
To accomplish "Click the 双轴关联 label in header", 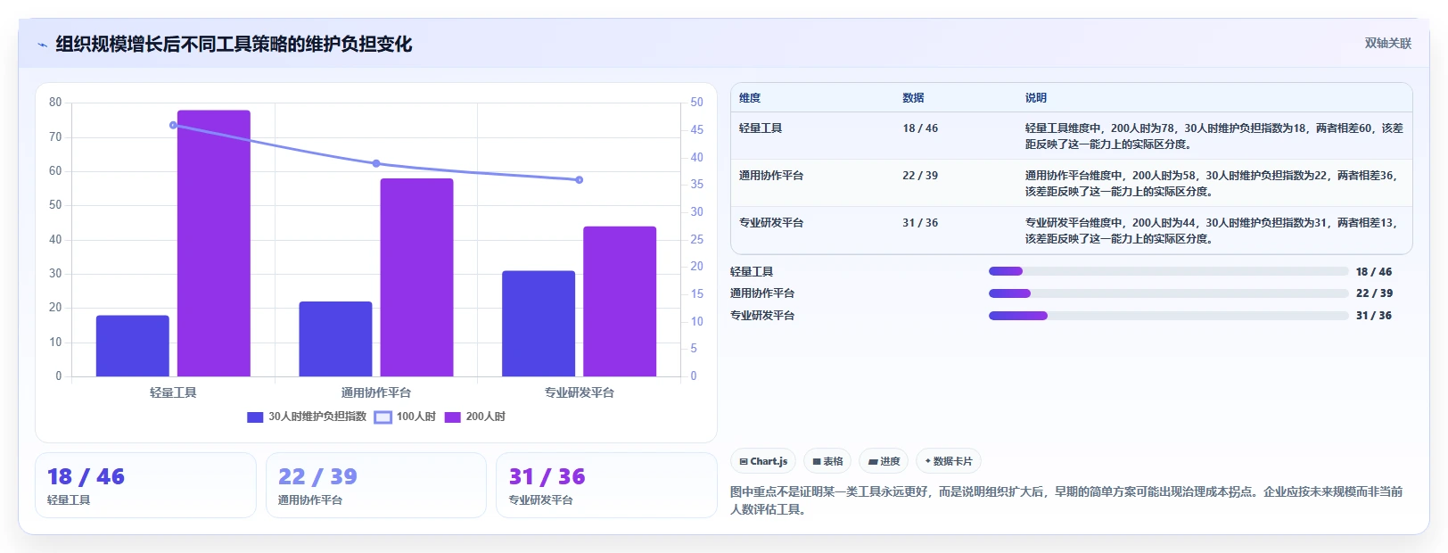I will tap(1388, 43).
